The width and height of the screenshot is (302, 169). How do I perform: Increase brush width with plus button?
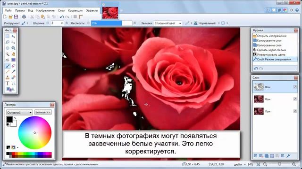(67, 23)
